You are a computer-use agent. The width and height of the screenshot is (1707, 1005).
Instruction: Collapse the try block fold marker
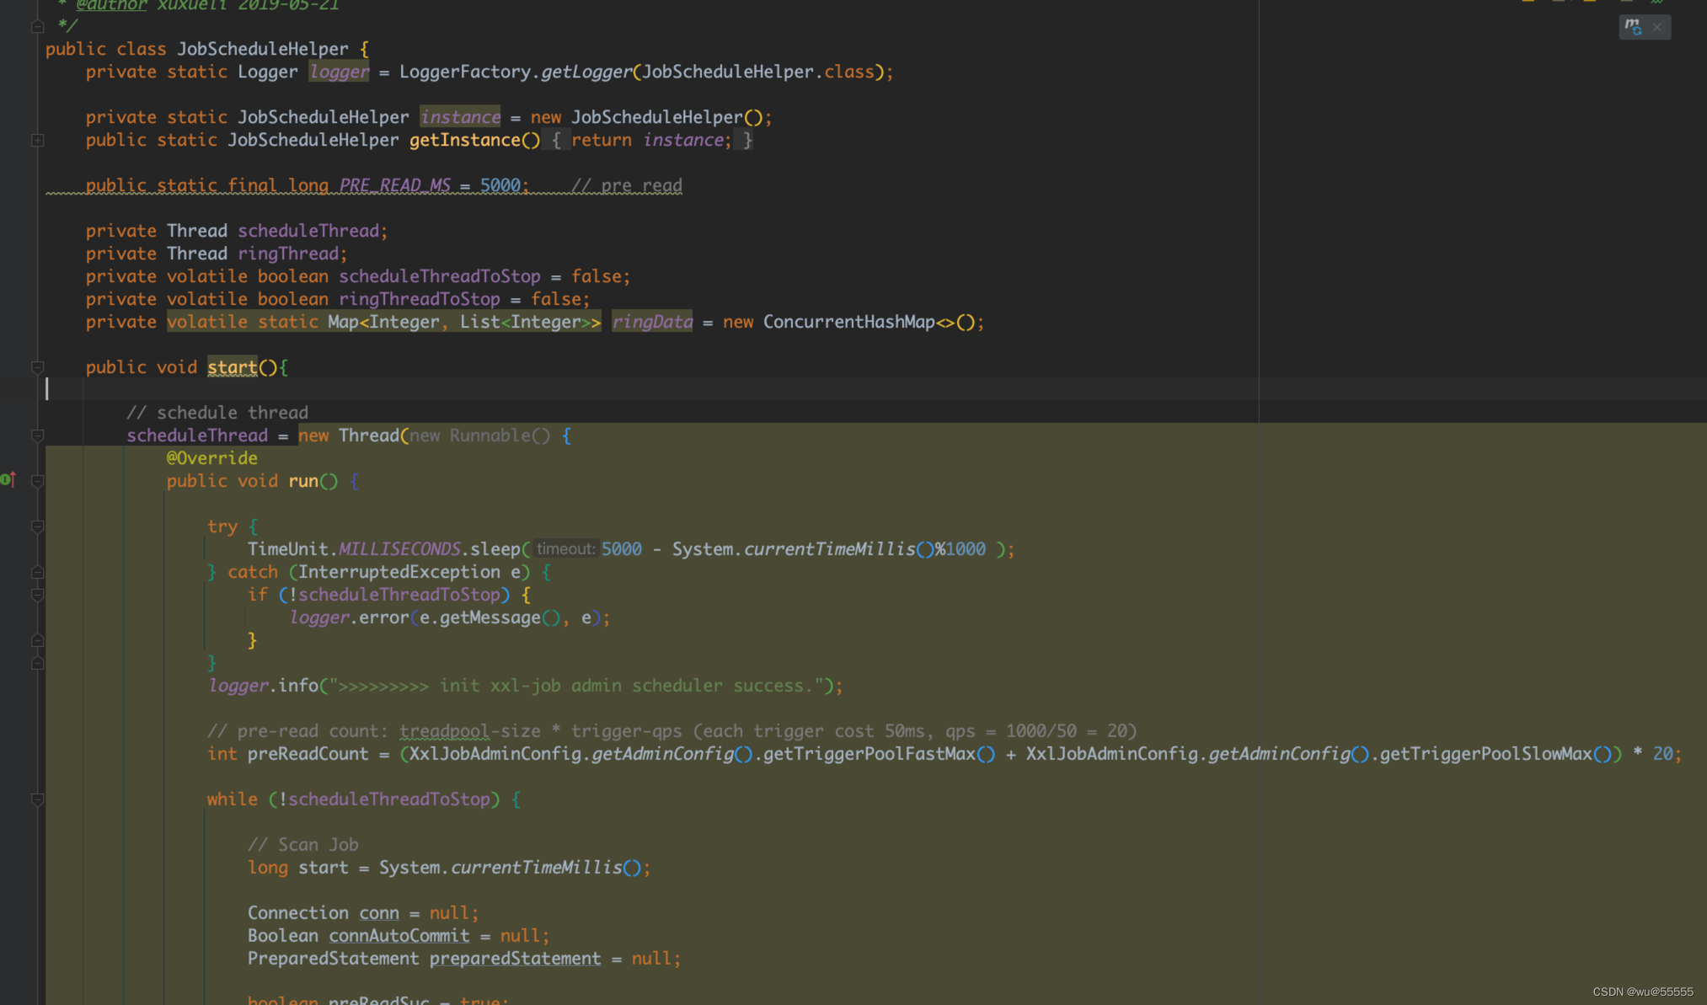click(x=37, y=527)
